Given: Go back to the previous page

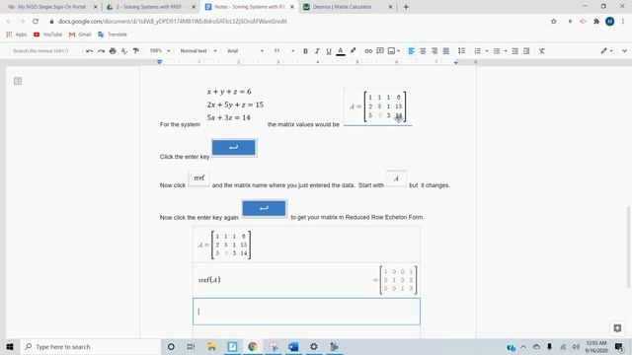Looking at the screenshot, I should tap(9, 22).
